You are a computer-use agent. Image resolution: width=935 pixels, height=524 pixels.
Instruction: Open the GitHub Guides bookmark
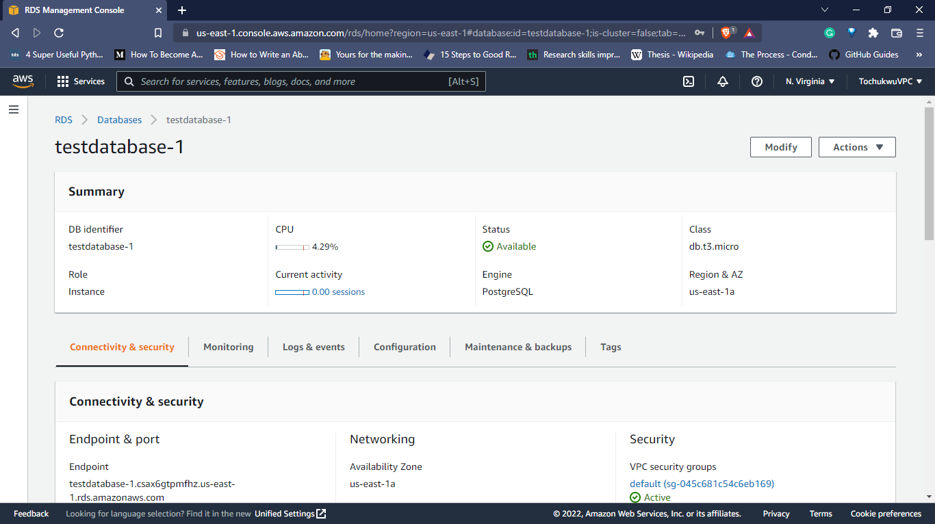pos(864,55)
